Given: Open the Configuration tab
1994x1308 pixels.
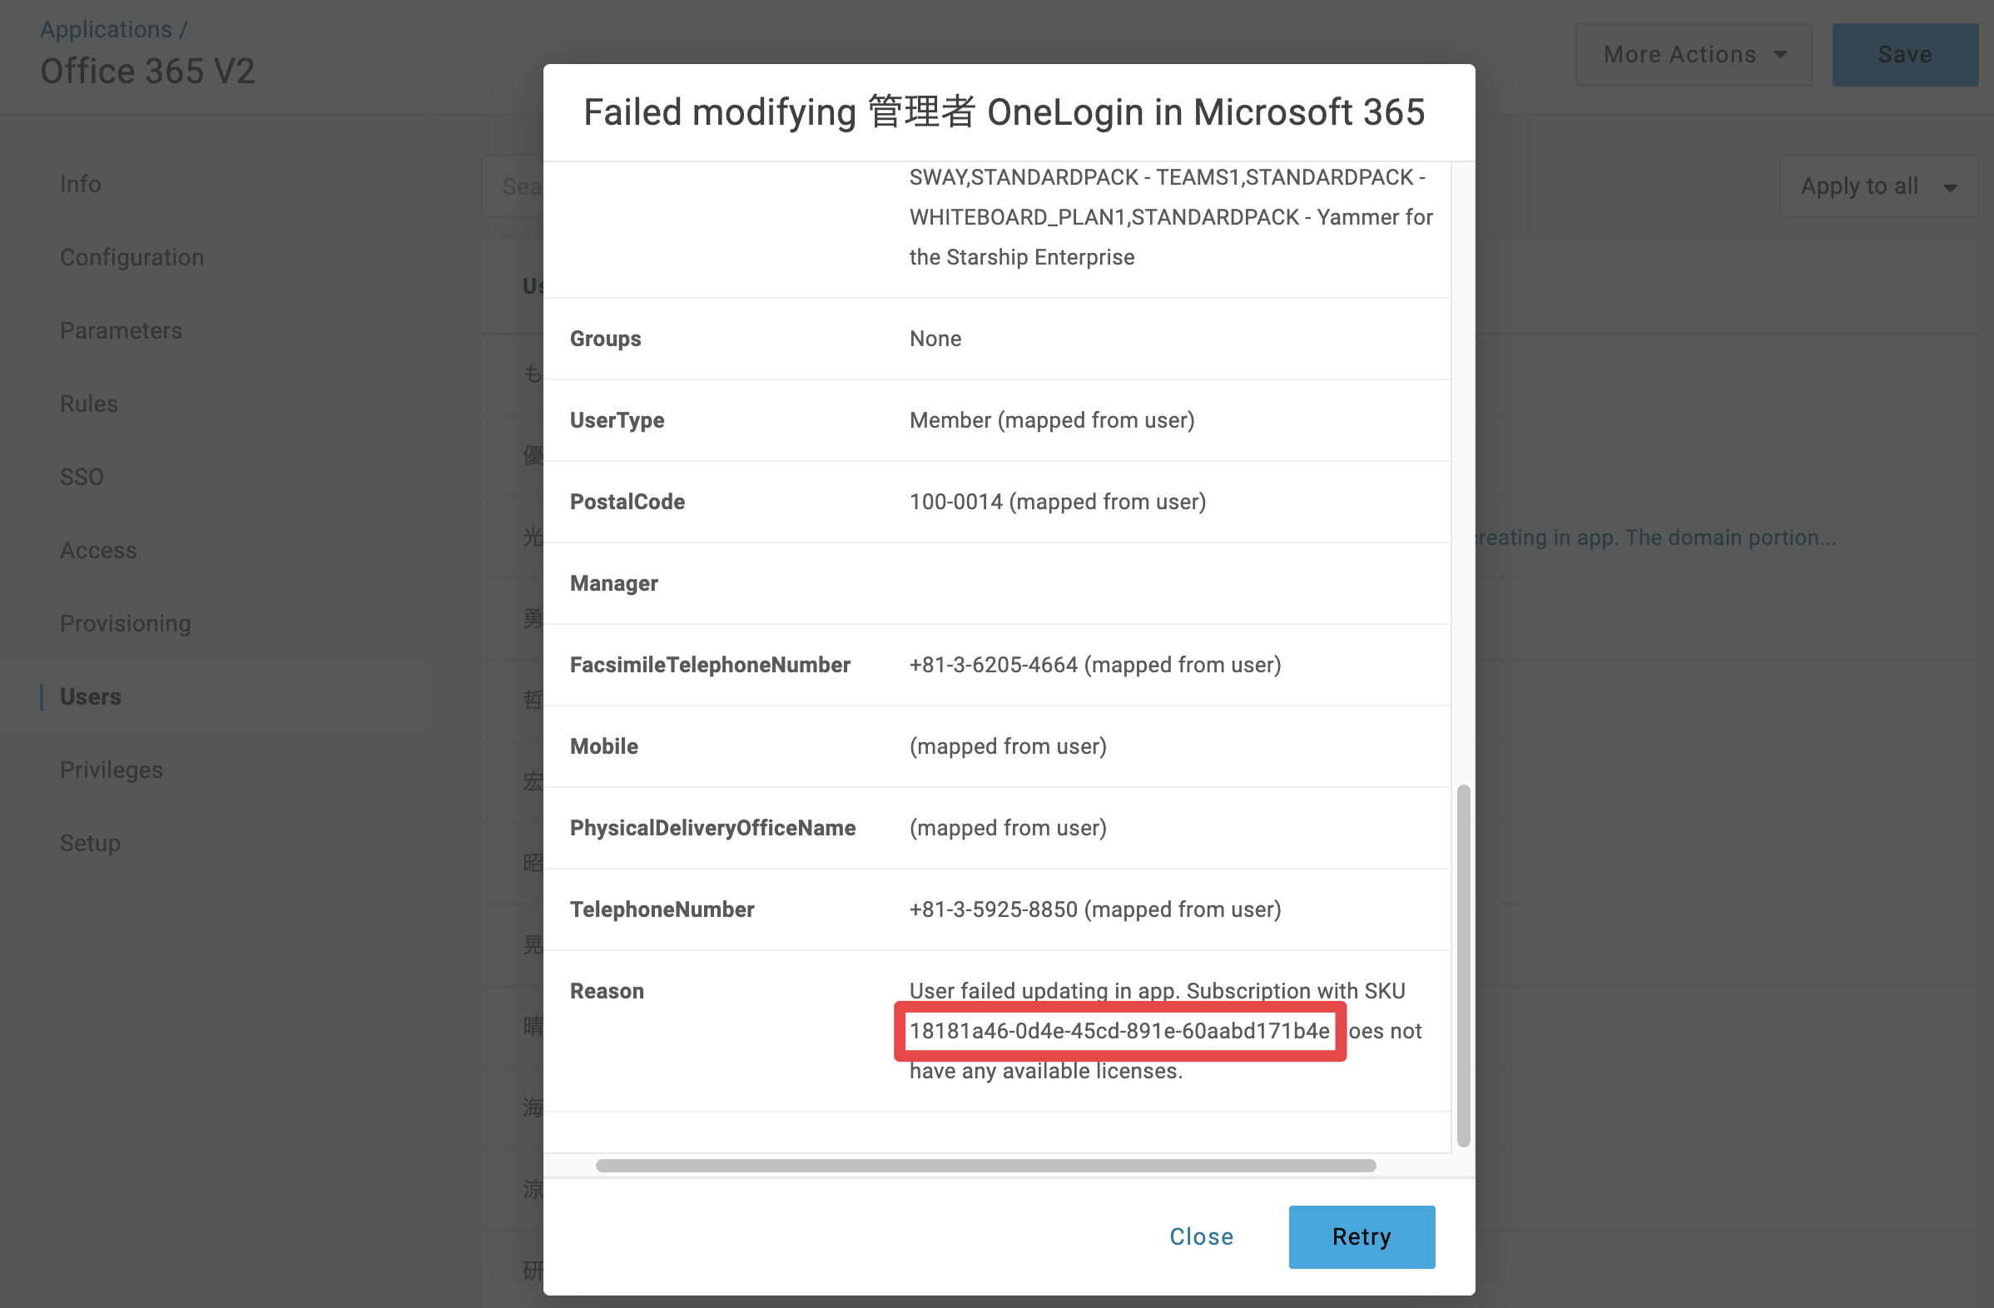Looking at the screenshot, I should click(132, 257).
